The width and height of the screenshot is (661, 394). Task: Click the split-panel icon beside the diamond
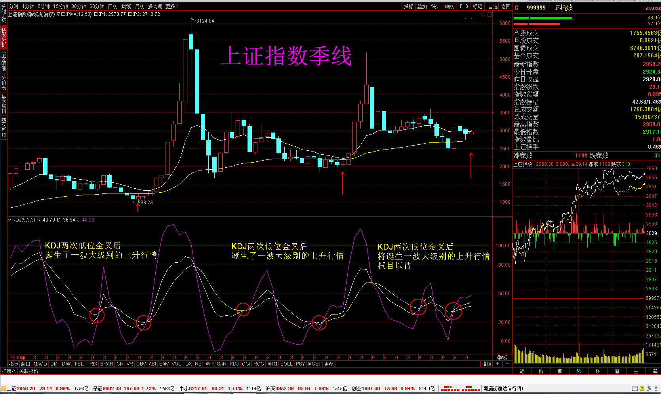490,14
